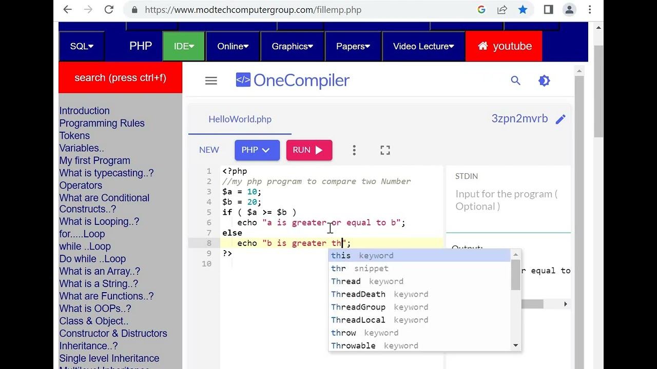Select the 'ThreadLocal' keyword suggestion
The width and height of the screenshot is (657, 369).
click(x=419, y=320)
